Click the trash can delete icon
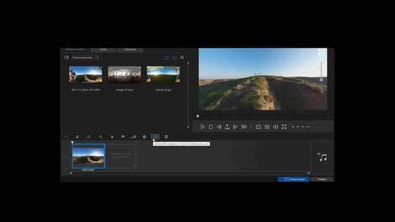 coord(166,137)
